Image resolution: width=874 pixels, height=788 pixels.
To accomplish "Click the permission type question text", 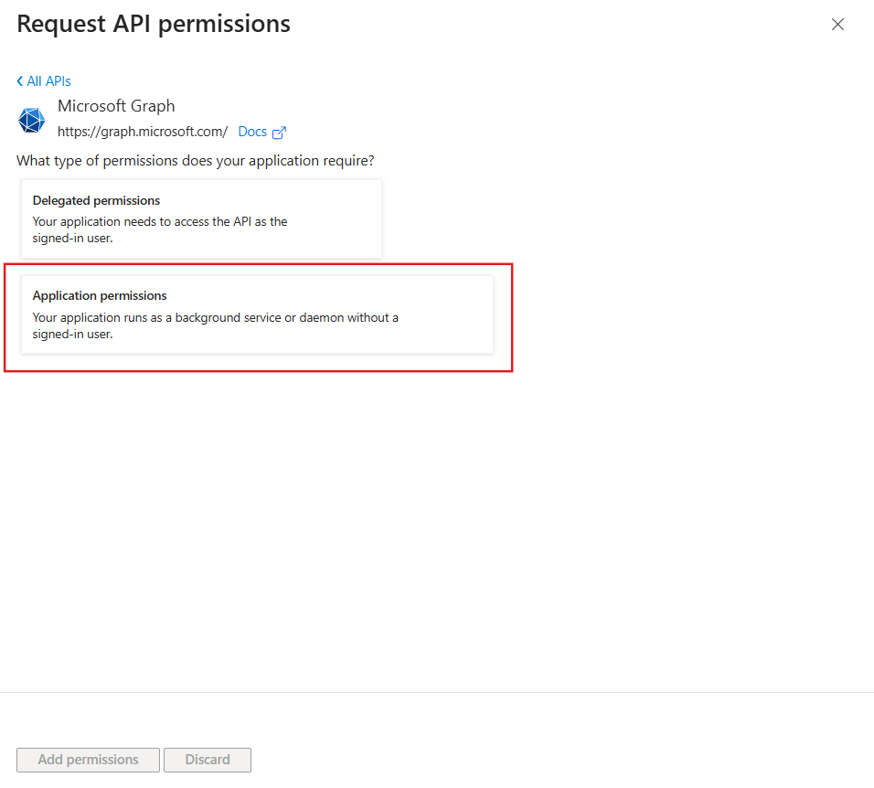I will point(195,160).
